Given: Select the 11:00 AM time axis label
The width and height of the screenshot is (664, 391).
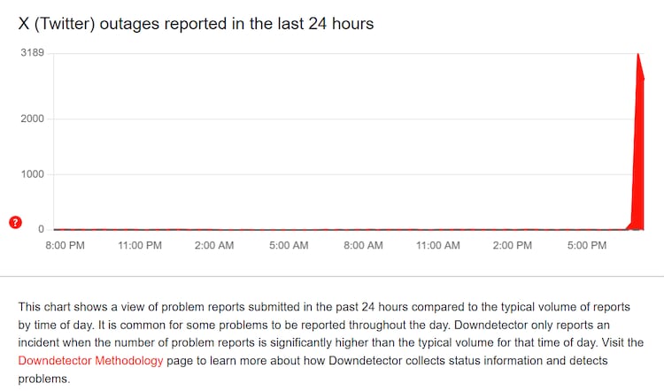Looking at the screenshot, I should [437, 245].
